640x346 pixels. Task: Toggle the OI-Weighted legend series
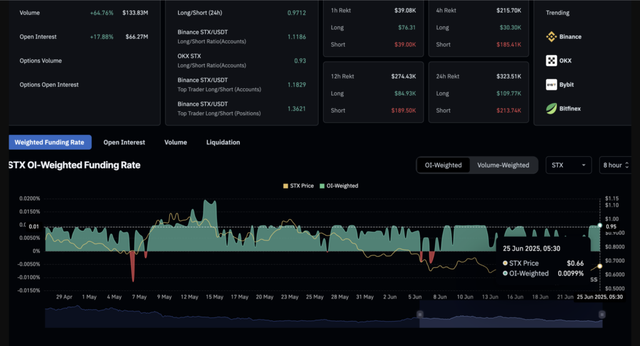click(338, 185)
